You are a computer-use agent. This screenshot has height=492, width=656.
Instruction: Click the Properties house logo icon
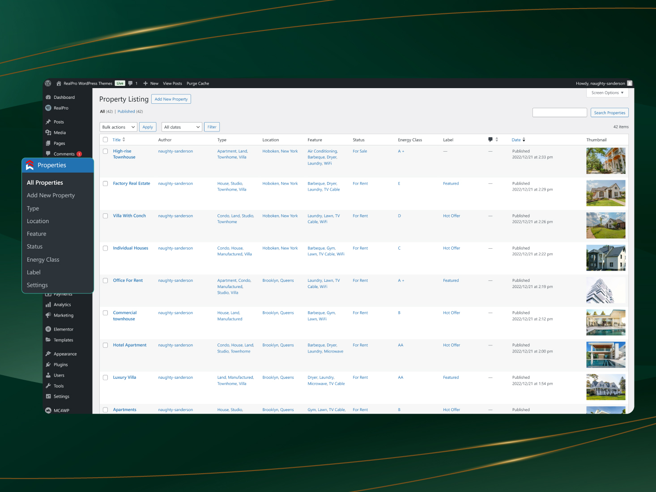(30, 165)
